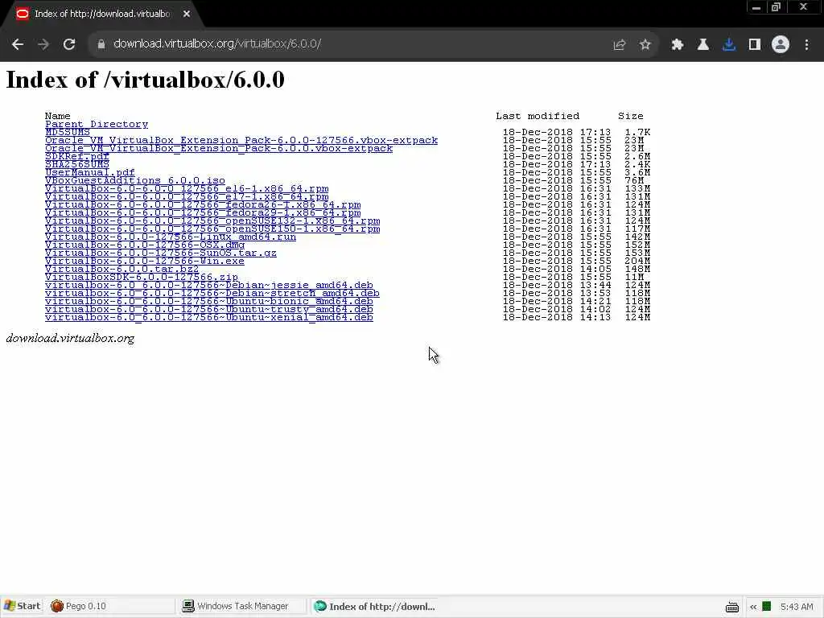Select Index of http taskbar button
Viewport: 824px width, 618px height.
pyautogui.click(x=374, y=607)
